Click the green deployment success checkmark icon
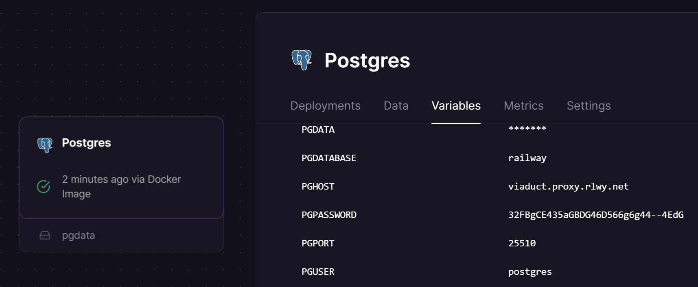The image size is (698, 287). 44,186
